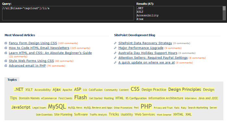Click the pencil icon beside SitePoint Data Recovery Strategy

pos(115,43)
